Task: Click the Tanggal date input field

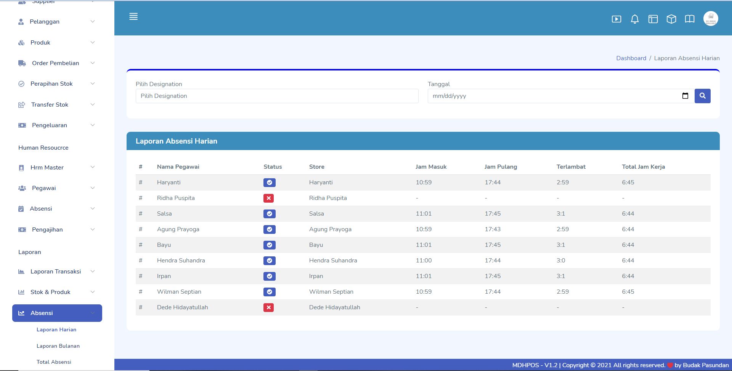Action: [553, 96]
